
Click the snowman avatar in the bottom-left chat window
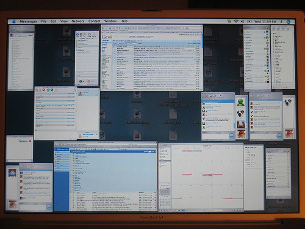[12, 173]
